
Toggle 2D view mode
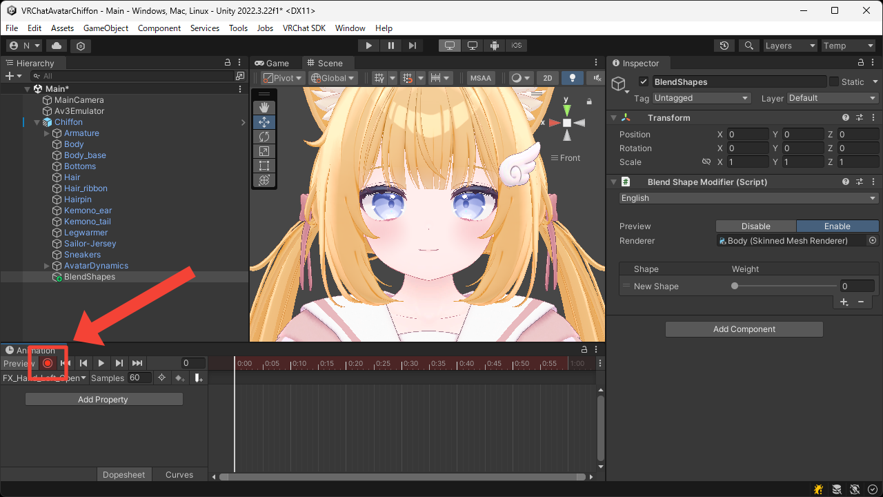click(x=547, y=78)
